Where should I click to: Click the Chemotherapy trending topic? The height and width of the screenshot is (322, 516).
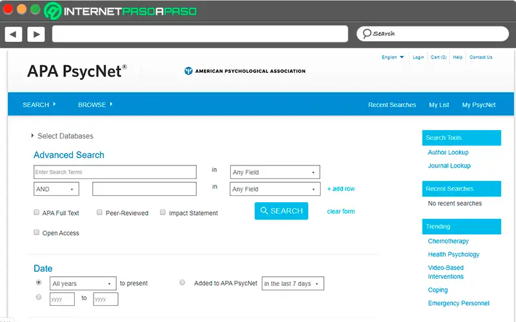448,241
